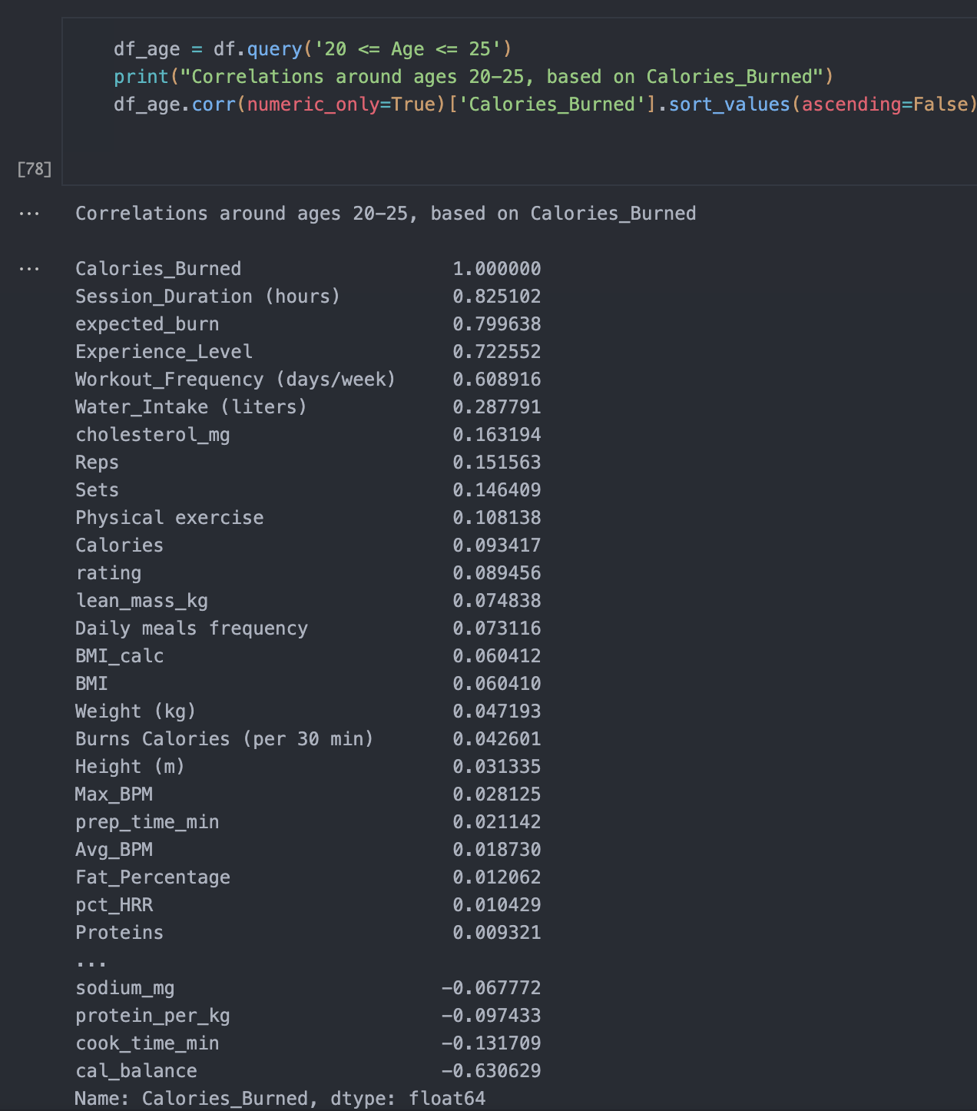Click the expected_burn correlation value 0.799638
Screen dimensions: 977x1111
pos(496,324)
